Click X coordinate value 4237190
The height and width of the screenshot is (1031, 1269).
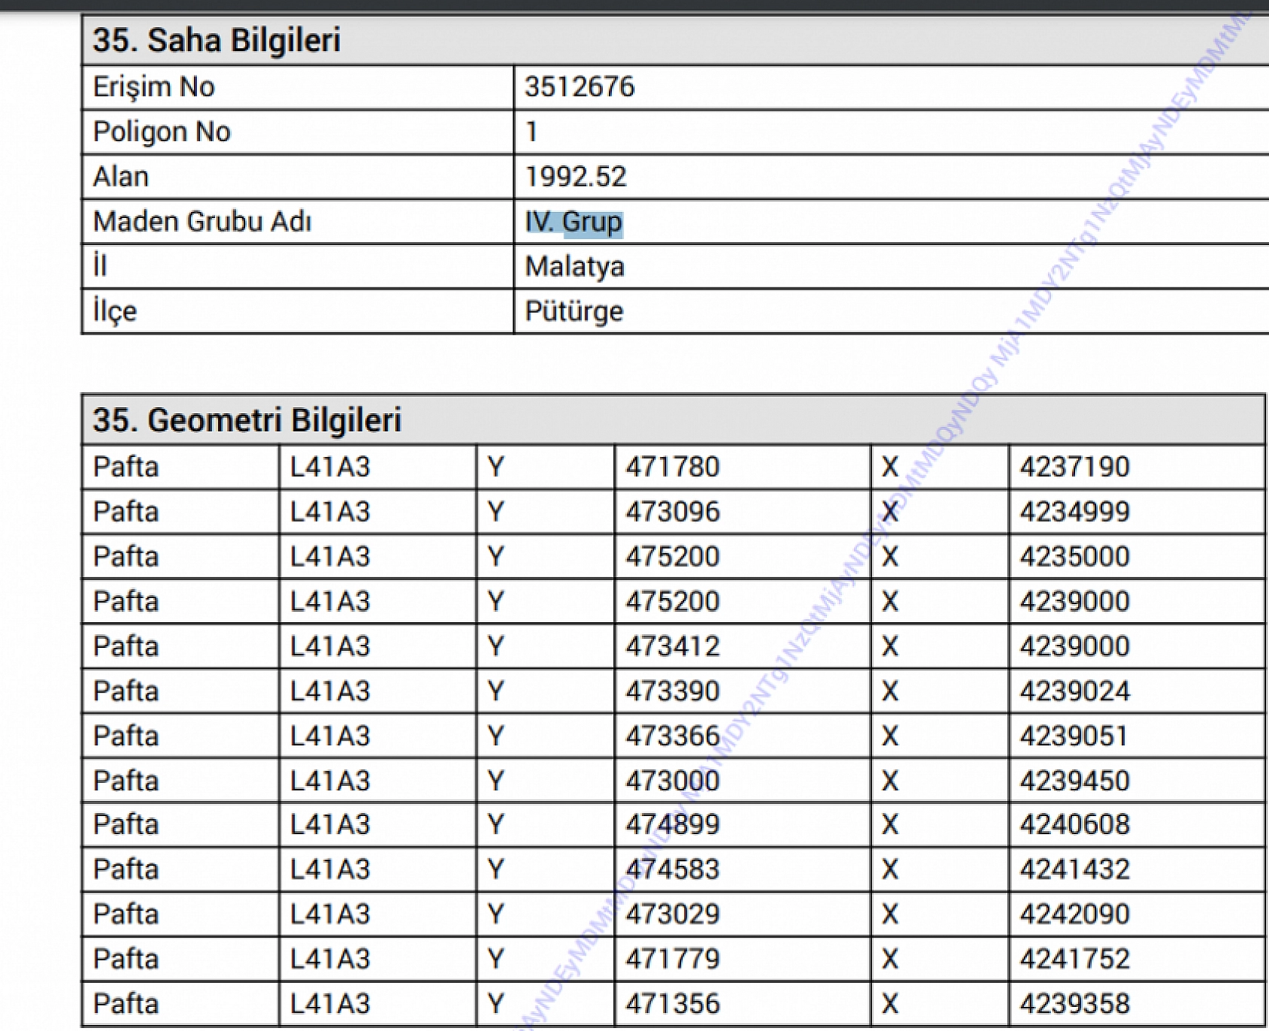[1074, 467]
